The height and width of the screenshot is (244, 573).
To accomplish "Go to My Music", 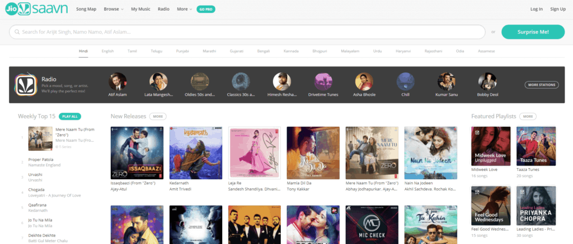I will [x=140, y=9].
